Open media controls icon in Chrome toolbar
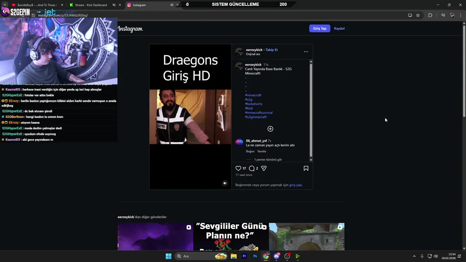Viewport: 466px width, 262px height. point(443,15)
